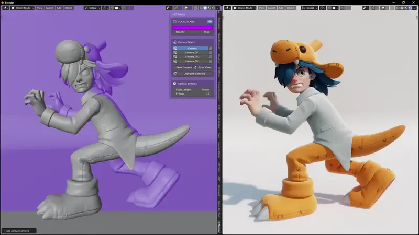The height and width of the screenshot is (235, 419).
Task: Click the magenta focal plane color swatch
Action: [x=192, y=28]
